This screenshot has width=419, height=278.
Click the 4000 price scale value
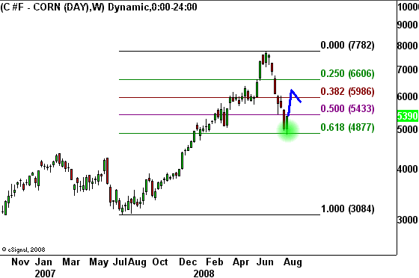tap(408, 169)
